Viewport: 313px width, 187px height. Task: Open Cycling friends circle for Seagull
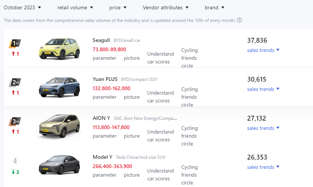[190, 58]
